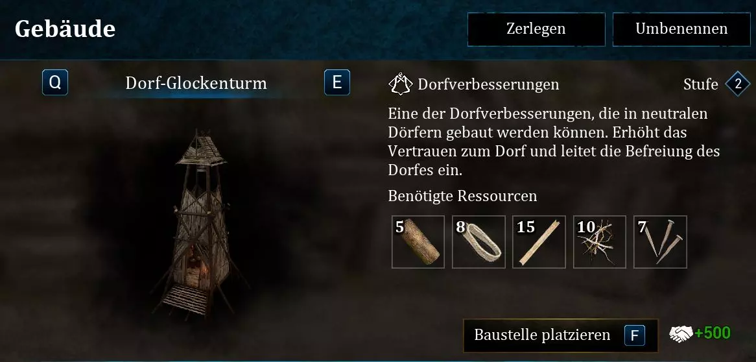Screen dimensions: 756x362
Task: Click the Benötigte Ressourcen label
Action: point(462,196)
